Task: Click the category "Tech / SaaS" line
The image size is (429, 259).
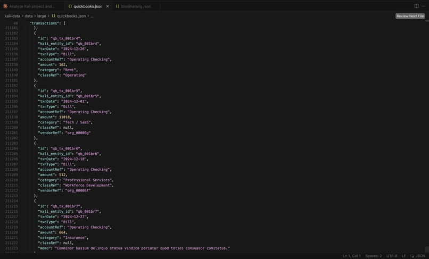Action: pyautogui.click(x=65, y=122)
